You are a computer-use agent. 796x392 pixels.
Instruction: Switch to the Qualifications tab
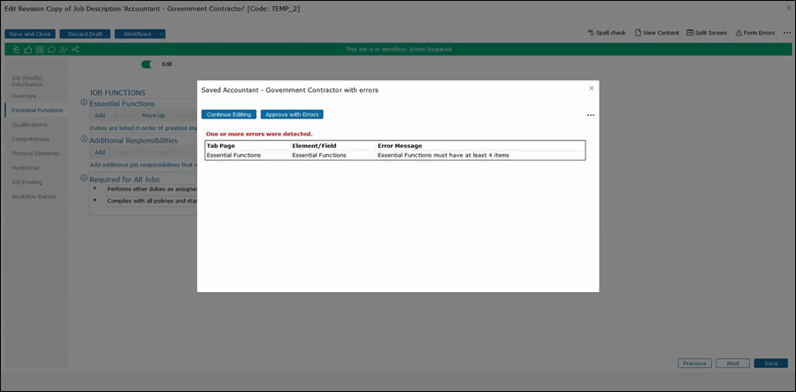29,125
